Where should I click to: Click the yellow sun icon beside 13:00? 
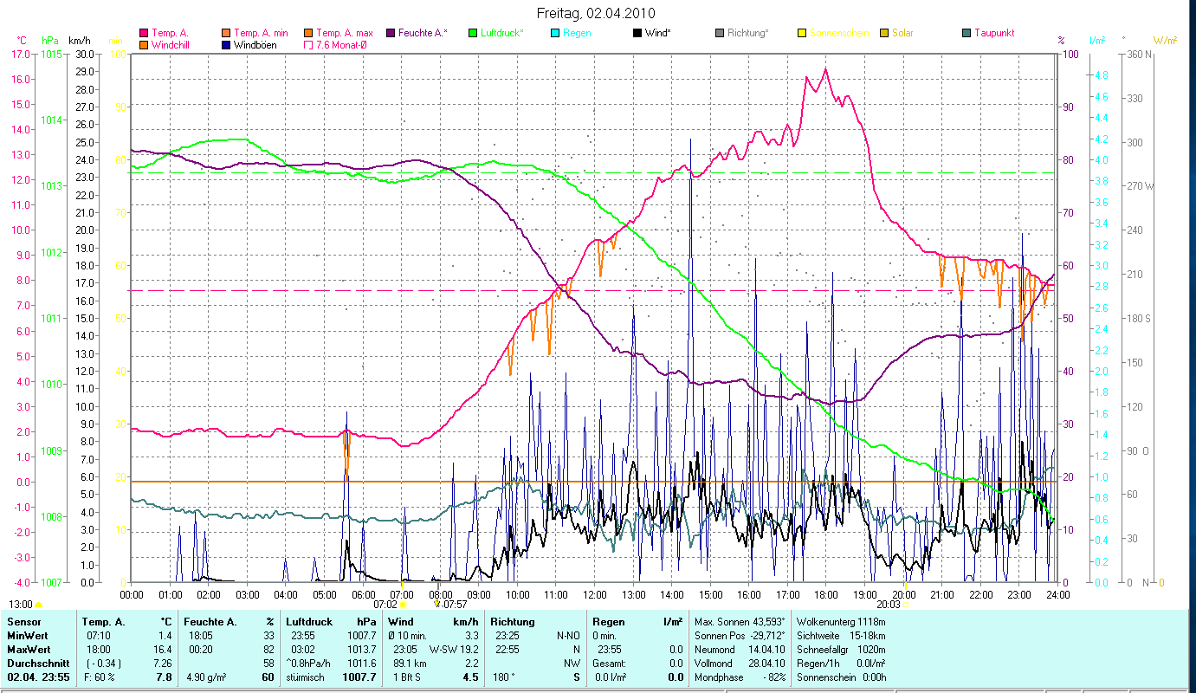(x=38, y=605)
